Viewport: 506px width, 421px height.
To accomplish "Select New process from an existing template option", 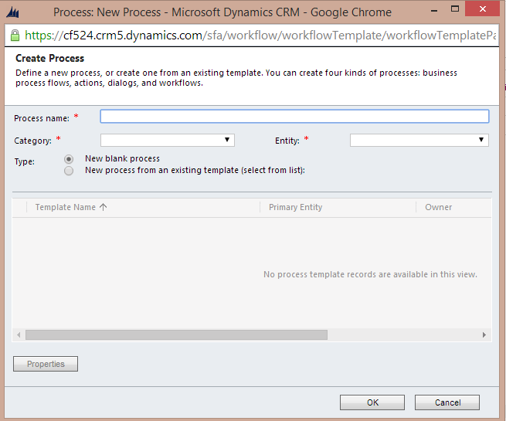I will (x=69, y=171).
